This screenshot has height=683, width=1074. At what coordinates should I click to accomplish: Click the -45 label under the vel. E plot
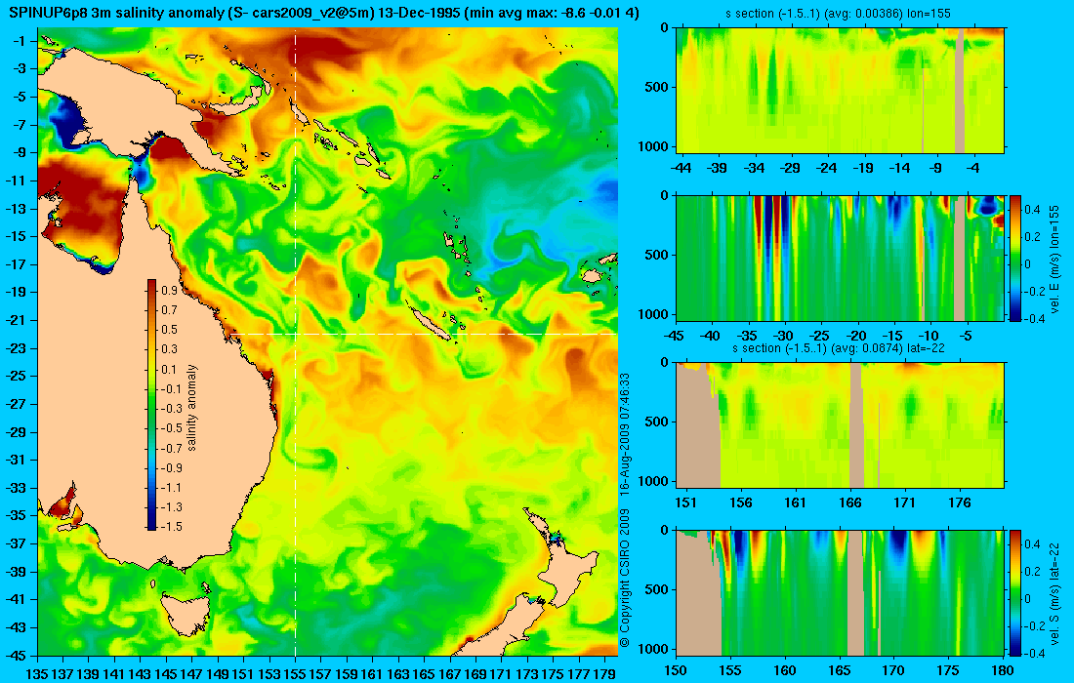pyautogui.click(x=675, y=336)
